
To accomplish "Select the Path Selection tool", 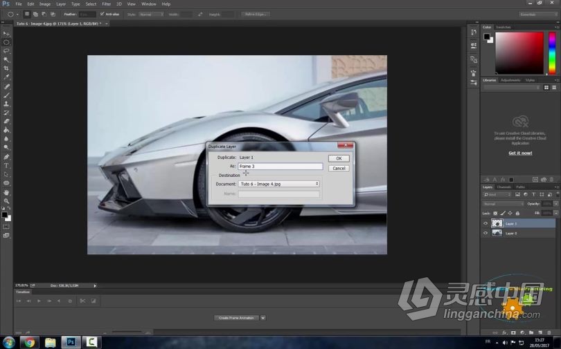I will [x=6, y=174].
